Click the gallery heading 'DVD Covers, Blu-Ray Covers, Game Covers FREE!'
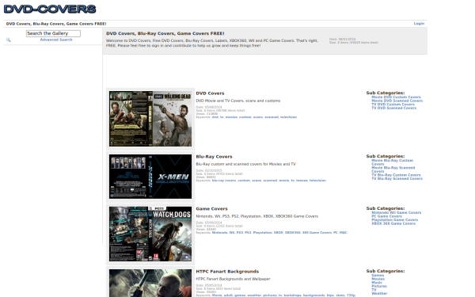This screenshot has height=297, width=475. 165,33
